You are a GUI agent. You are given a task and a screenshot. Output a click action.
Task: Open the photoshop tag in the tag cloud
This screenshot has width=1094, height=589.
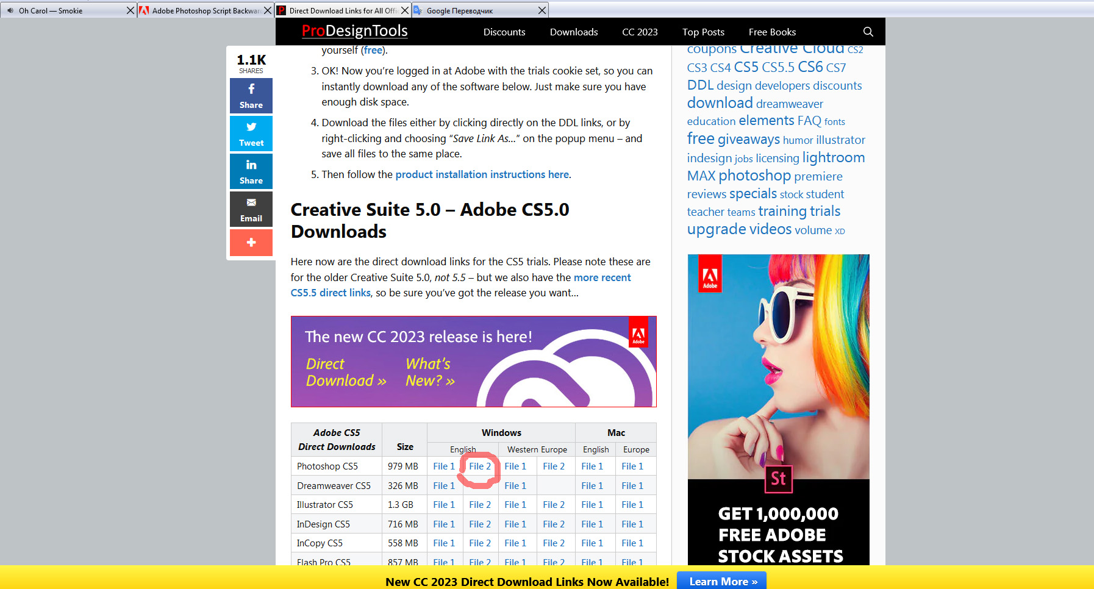754,176
